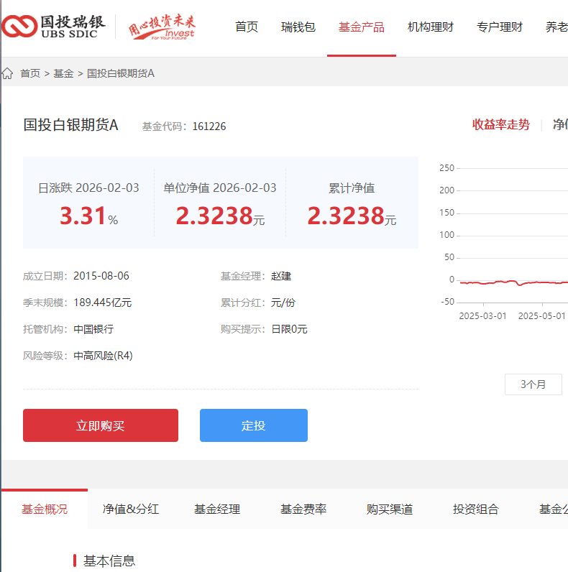The image size is (568, 572).
Task: Open the 基金费率 tab
Action: pyautogui.click(x=303, y=509)
